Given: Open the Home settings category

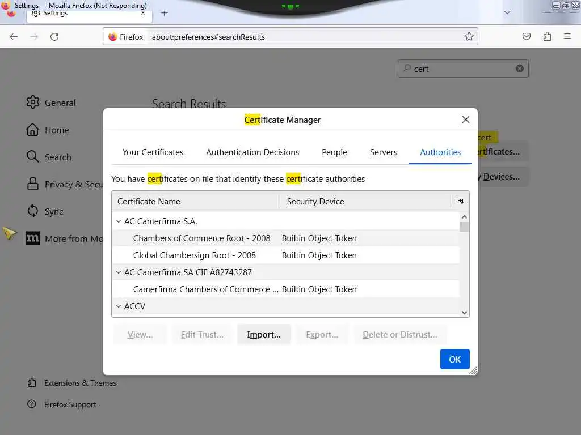Looking at the screenshot, I should [48, 130].
